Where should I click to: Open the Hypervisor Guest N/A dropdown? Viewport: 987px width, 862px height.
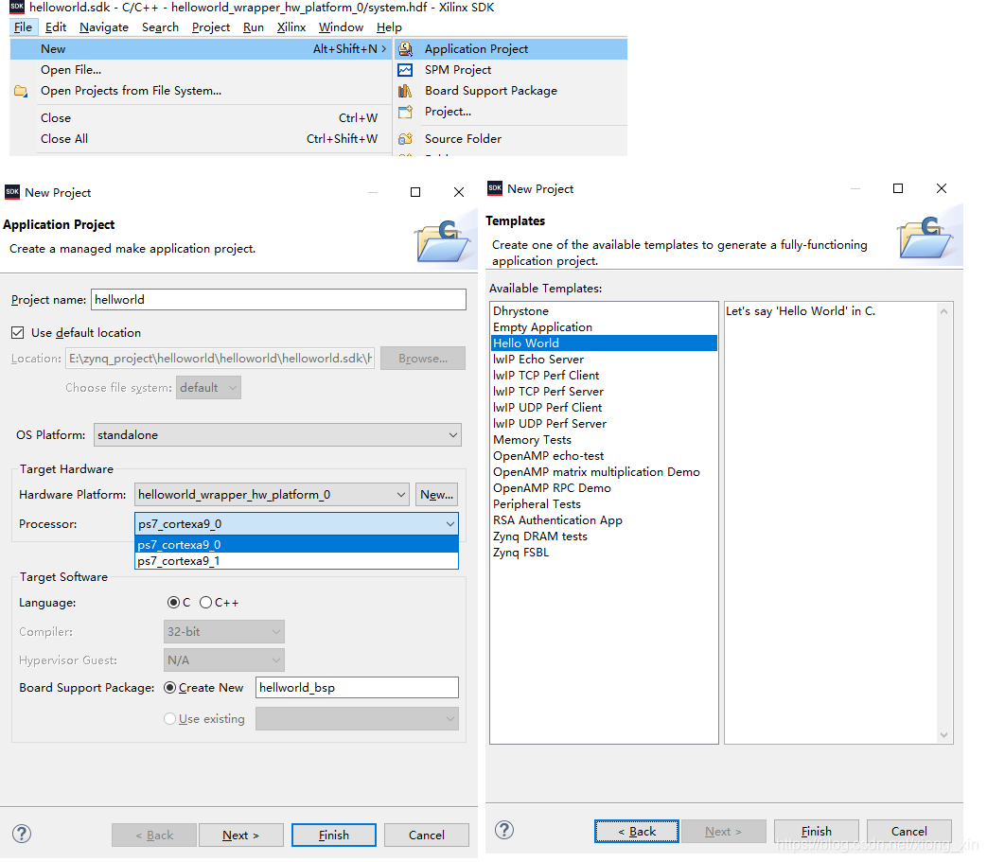click(224, 660)
